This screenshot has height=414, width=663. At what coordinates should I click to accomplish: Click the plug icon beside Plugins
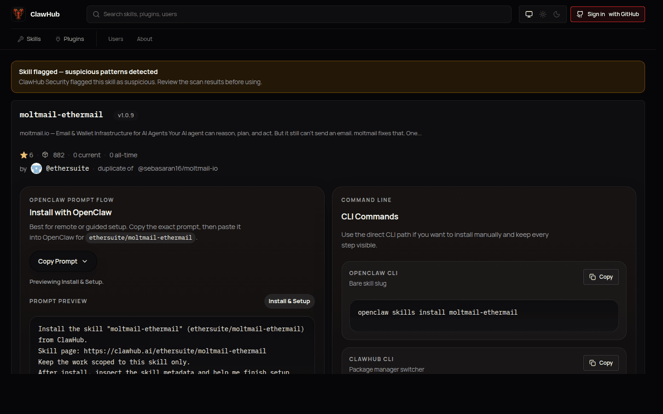58,39
